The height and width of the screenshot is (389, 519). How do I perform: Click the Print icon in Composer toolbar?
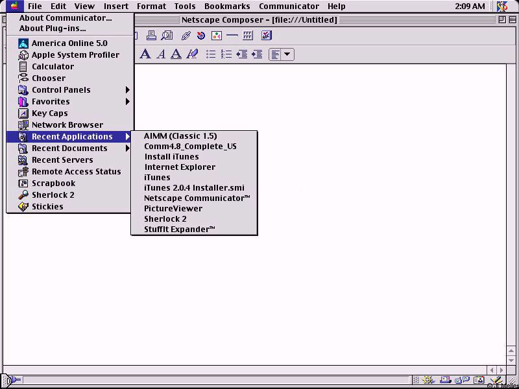pyautogui.click(x=151, y=36)
